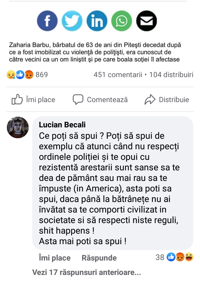Like the comment via Îmi place

point(54,258)
